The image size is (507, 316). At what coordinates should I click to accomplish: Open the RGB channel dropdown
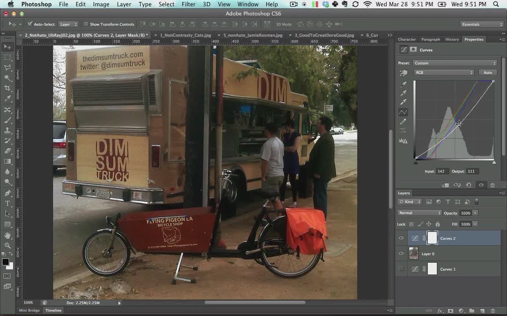(x=444, y=72)
